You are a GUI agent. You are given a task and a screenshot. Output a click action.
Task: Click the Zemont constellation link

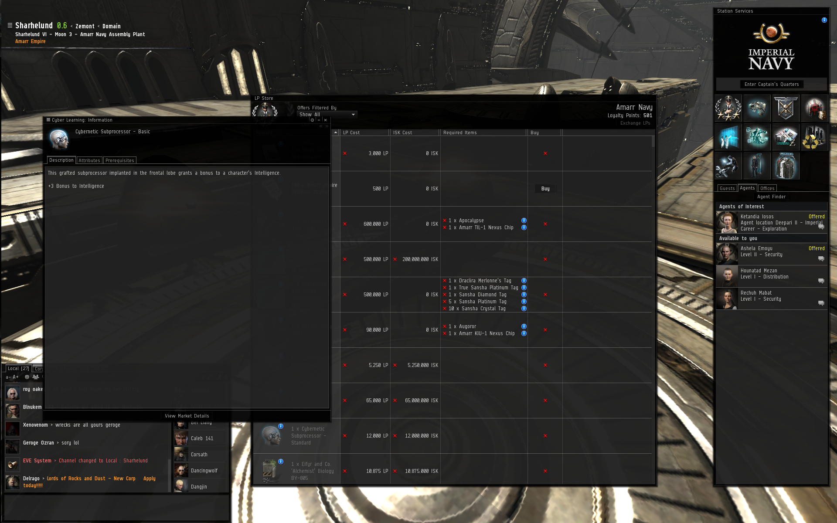[x=85, y=26]
